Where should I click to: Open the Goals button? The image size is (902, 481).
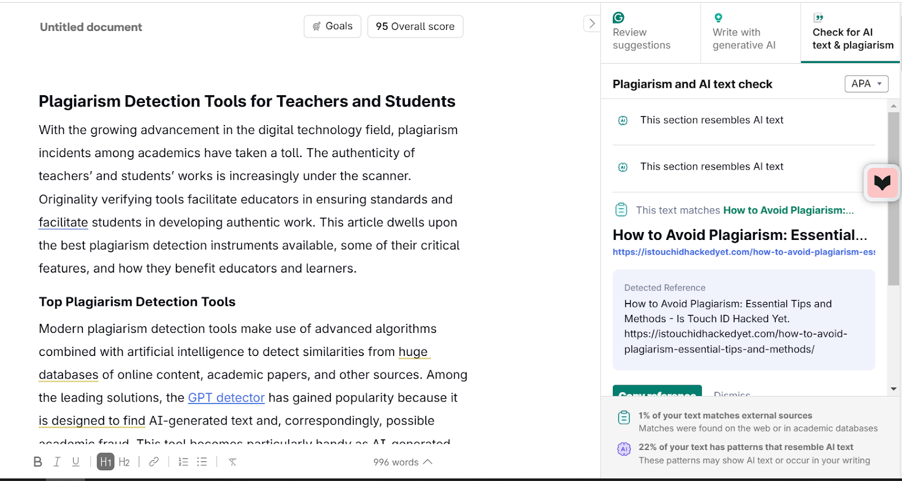(332, 26)
